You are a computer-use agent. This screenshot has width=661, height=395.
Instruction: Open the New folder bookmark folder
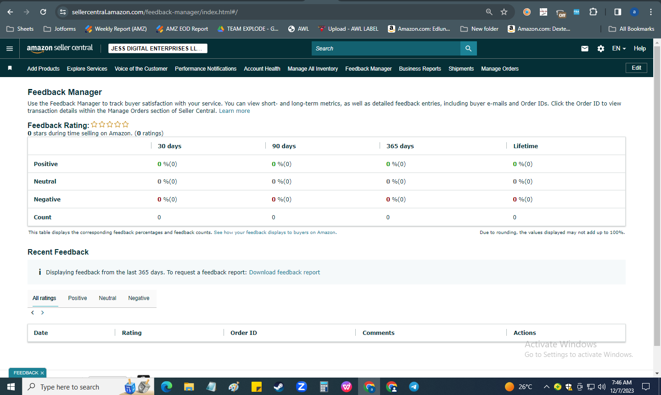pyautogui.click(x=479, y=28)
